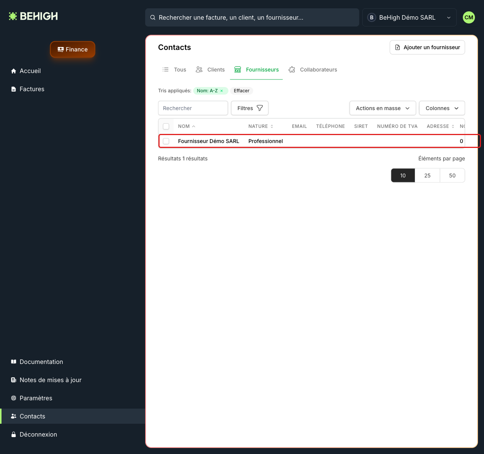This screenshot has width=484, height=454.
Task: Remove the Nom: A-Z sort tag
Action: [222, 91]
